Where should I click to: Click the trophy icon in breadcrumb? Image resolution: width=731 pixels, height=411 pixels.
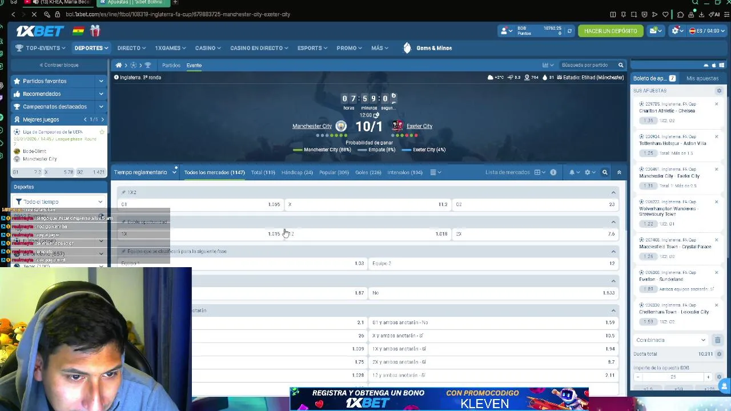[x=148, y=65]
